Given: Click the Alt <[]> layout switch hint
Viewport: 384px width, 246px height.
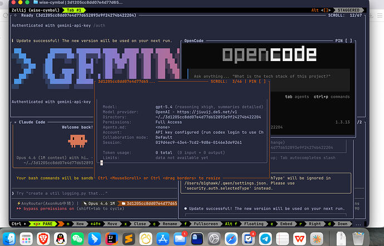Looking at the screenshot, I should click(x=321, y=10).
